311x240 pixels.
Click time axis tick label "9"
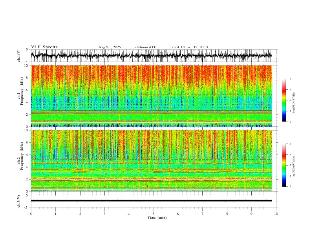tap(251, 214)
